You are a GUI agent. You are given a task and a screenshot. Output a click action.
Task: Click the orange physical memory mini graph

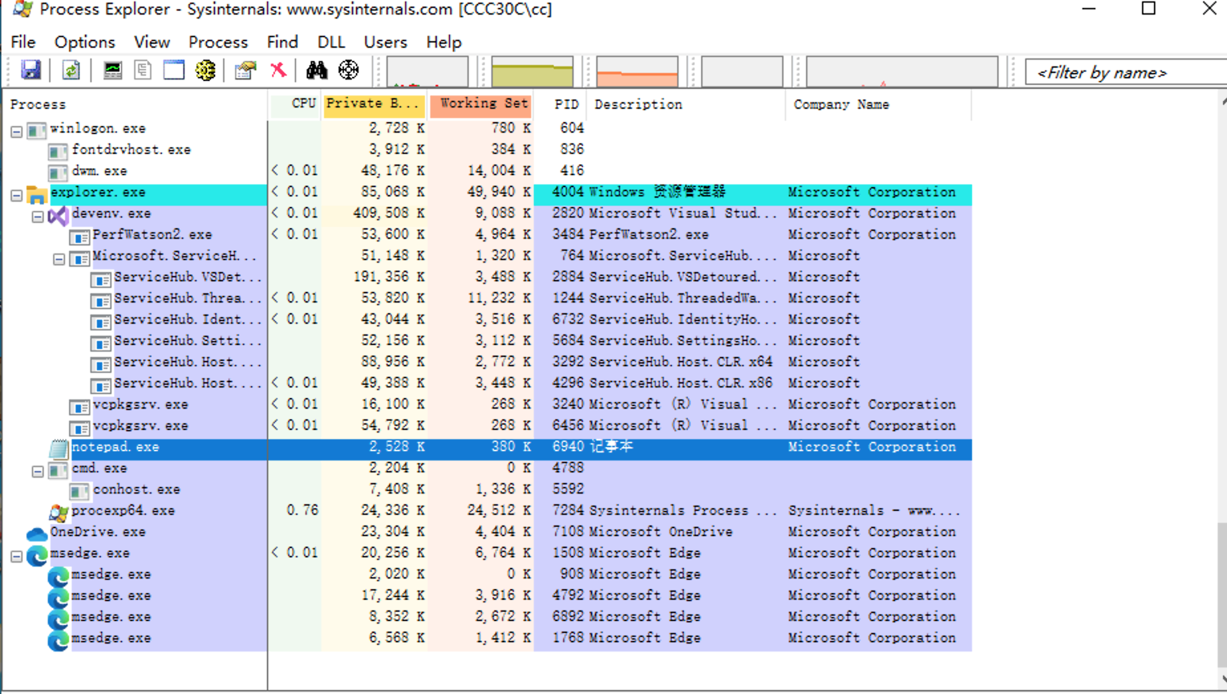pyautogui.click(x=637, y=72)
